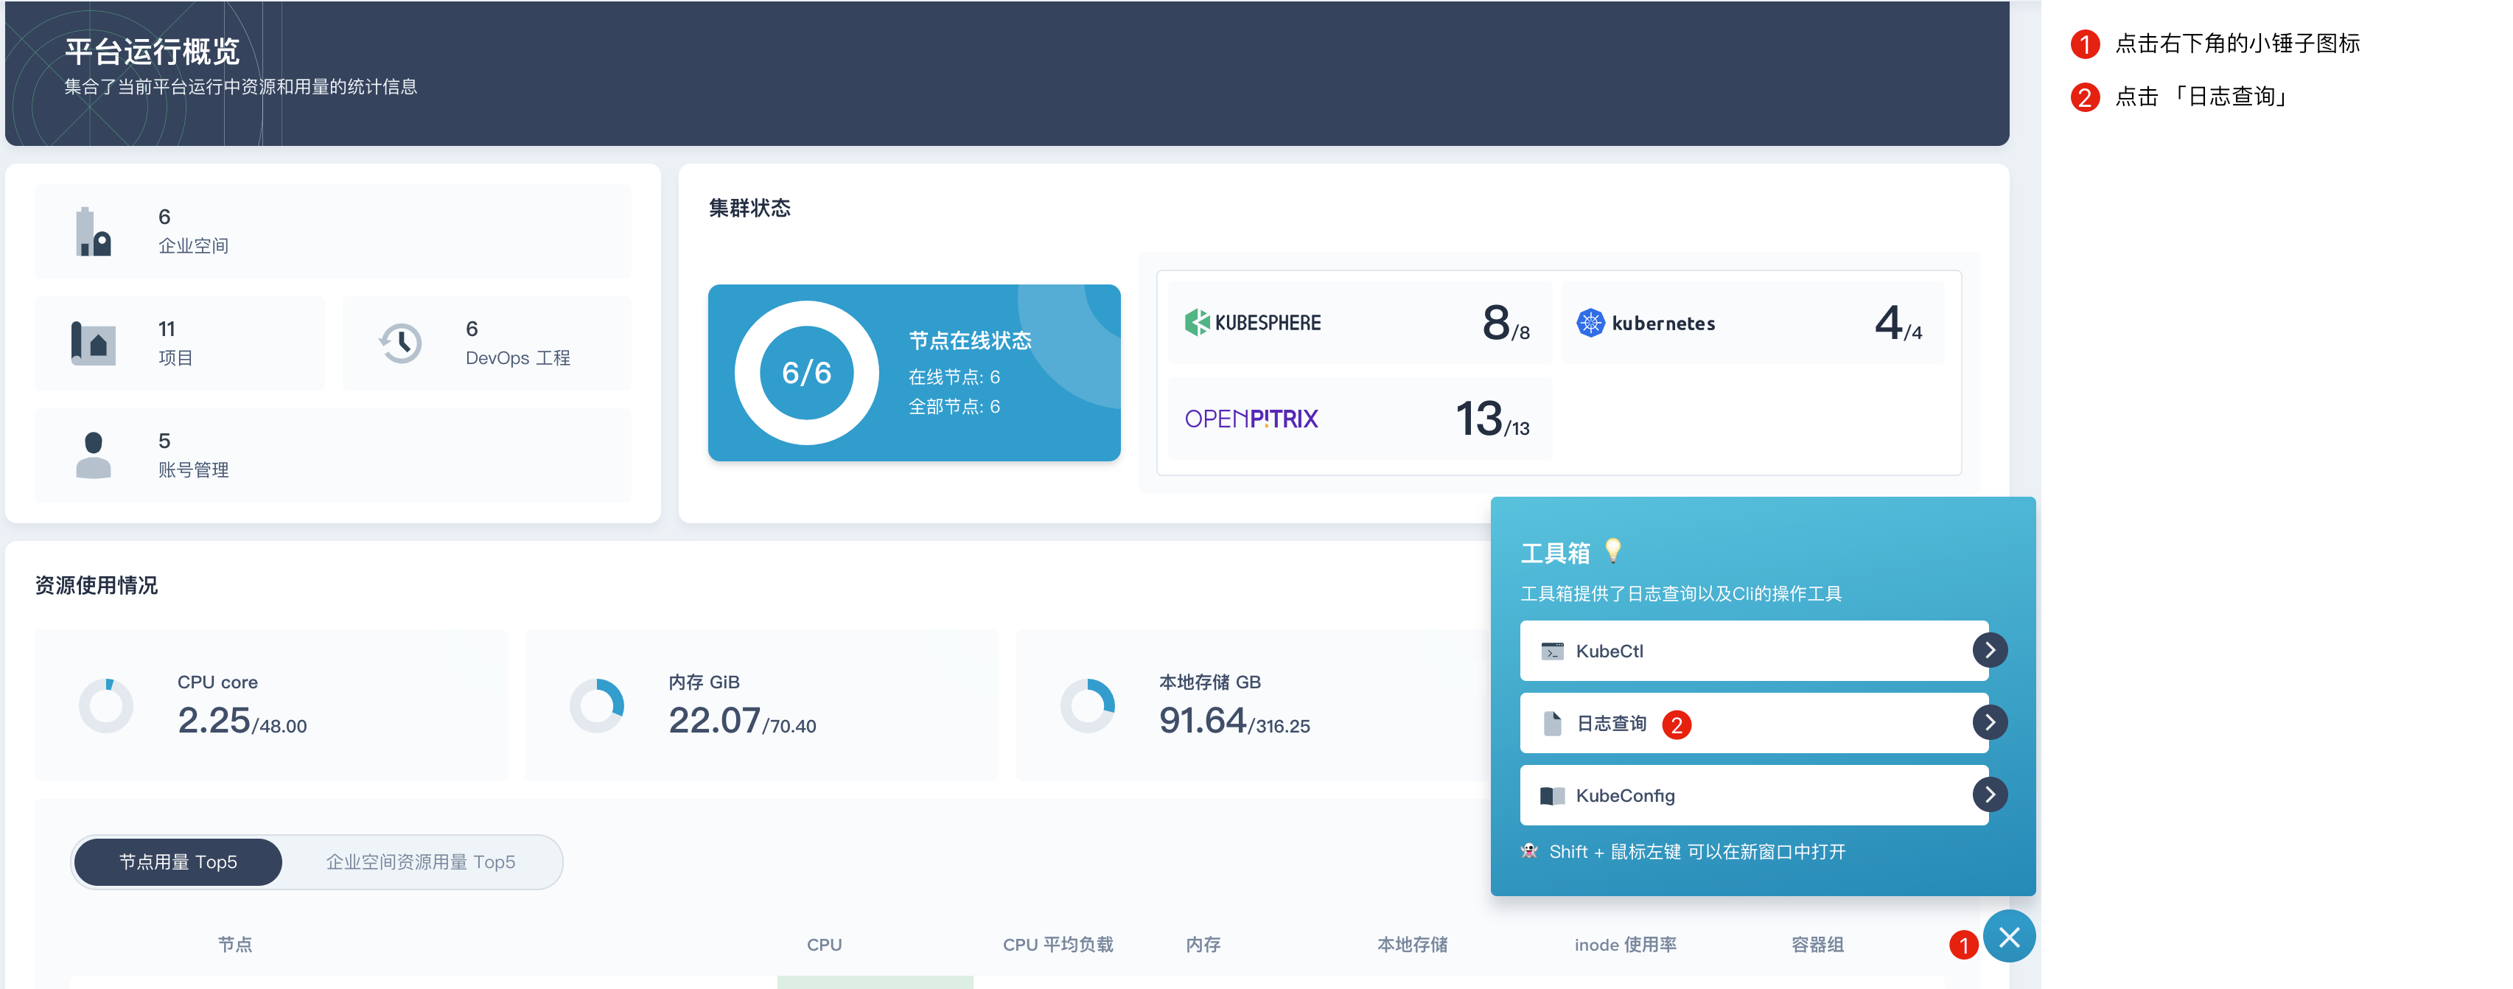
Task: Click the account management user icon
Action: click(x=94, y=455)
